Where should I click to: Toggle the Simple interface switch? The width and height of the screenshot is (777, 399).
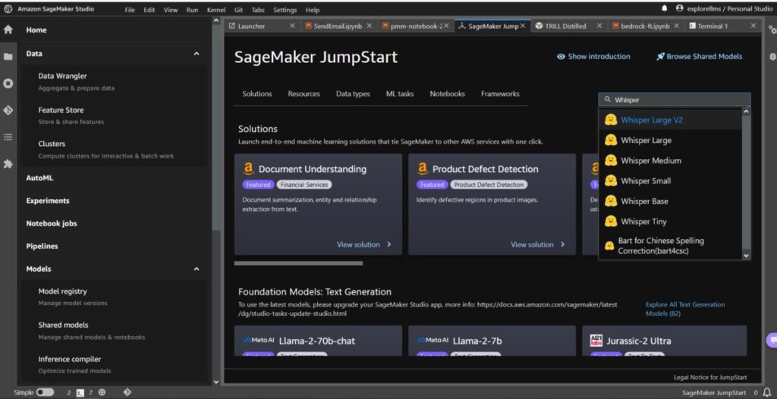coord(45,392)
